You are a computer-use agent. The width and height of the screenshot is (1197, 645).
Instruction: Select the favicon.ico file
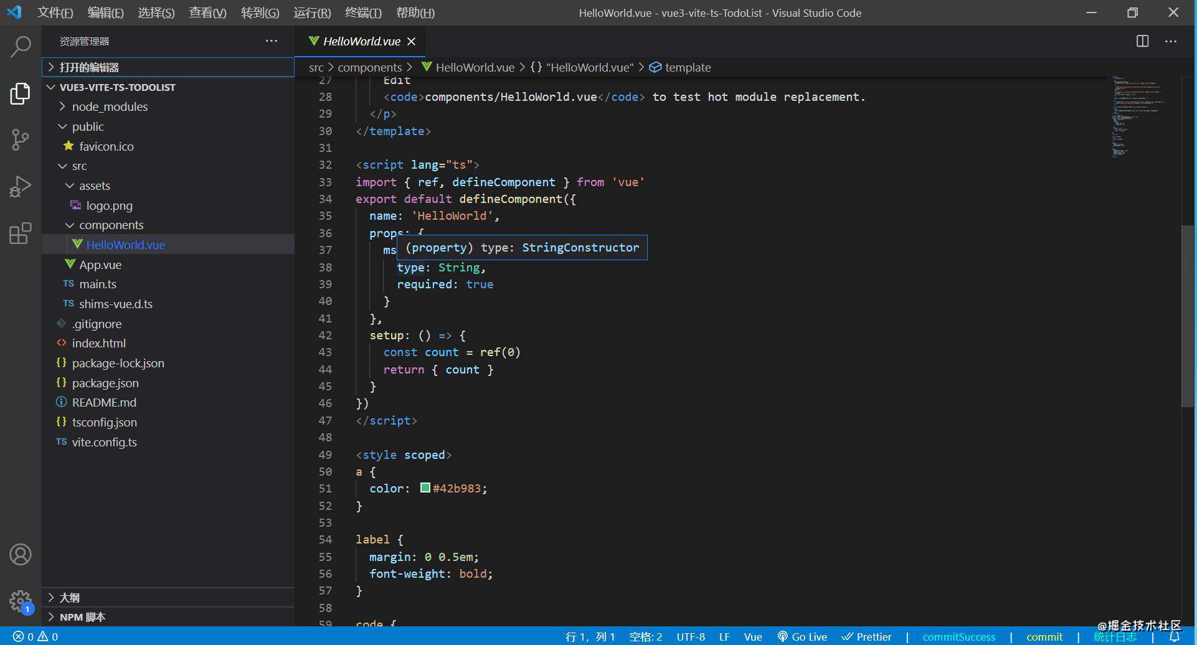[168, 146]
